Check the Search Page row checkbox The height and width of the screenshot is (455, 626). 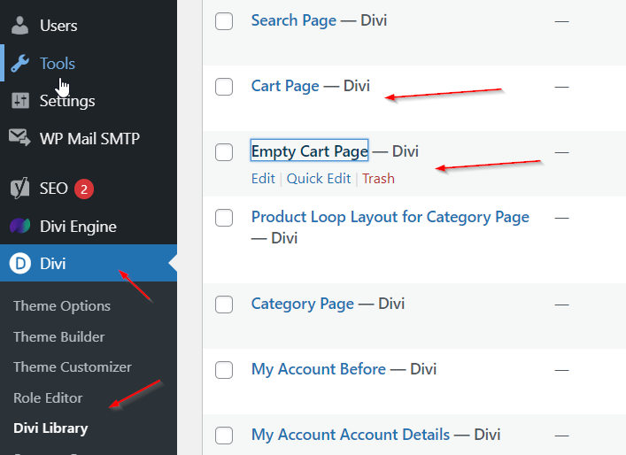click(x=224, y=20)
